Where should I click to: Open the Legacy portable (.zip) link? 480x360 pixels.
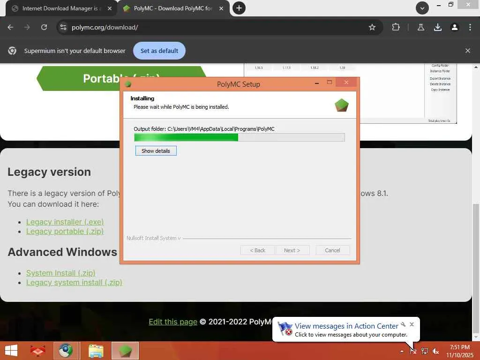click(x=65, y=231)
